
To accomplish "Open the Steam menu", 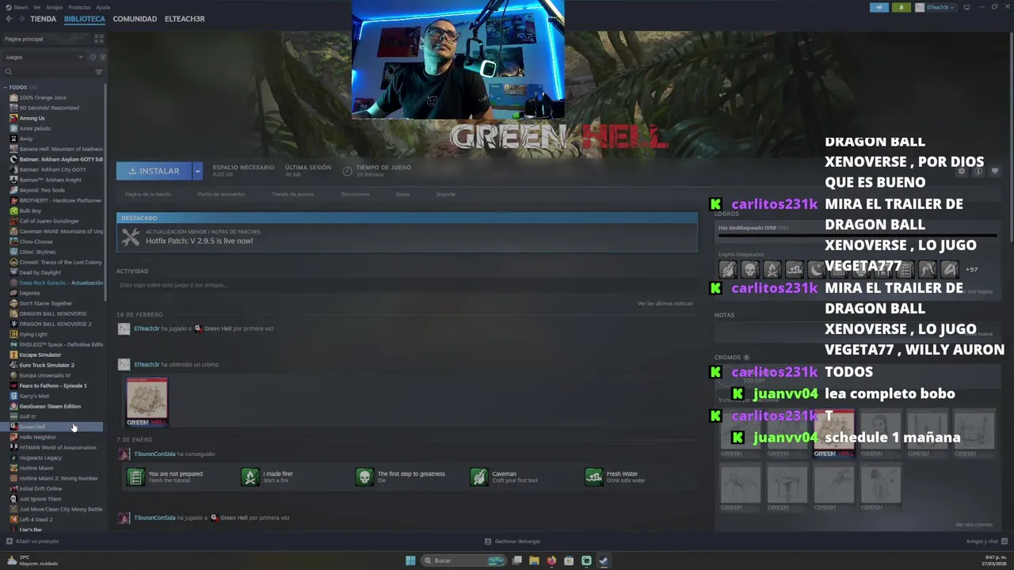I will 17,7.
